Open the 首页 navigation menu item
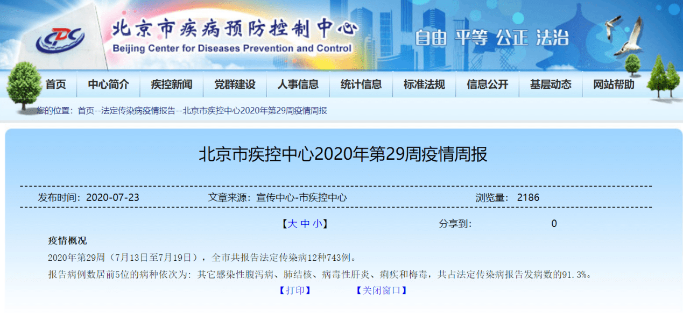 pyautogui.click(x=55, y=84)
